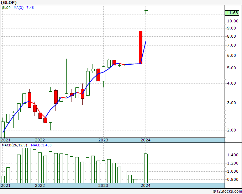This screenshot has height=194, width=242.
Task: Click the isolated 2024 MACD histogram bar
Action: pos(146,168)
